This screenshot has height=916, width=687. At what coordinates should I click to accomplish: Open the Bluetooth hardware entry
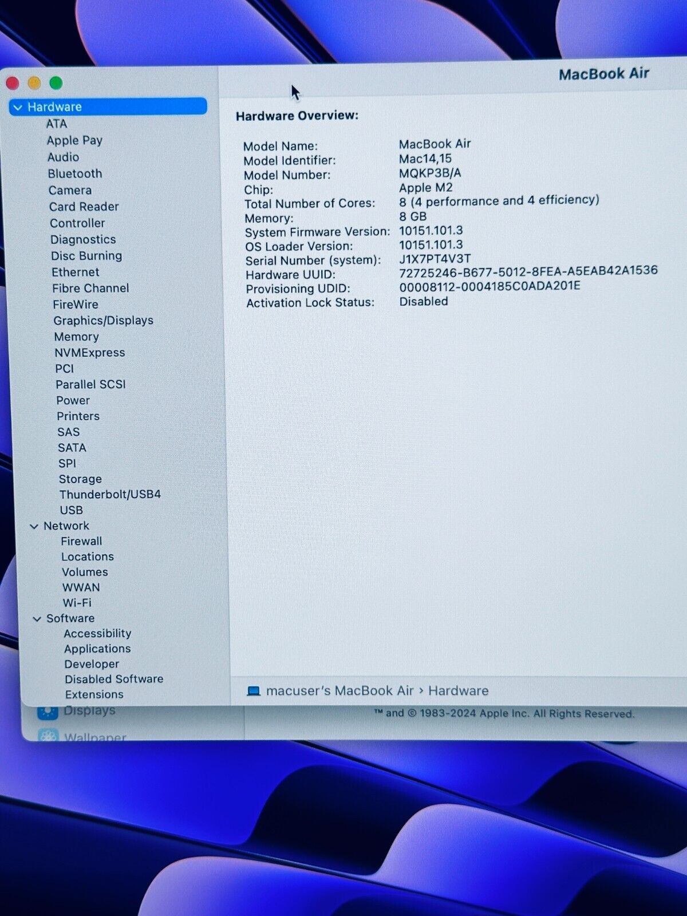[x=75, y=173]
